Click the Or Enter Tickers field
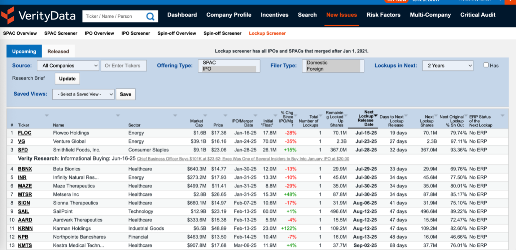The width and height of the screenshot is (516, 251). [x=123, y=66]
